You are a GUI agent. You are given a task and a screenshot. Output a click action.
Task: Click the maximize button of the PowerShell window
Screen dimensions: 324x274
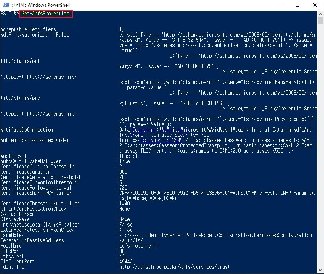pos(297,5)
